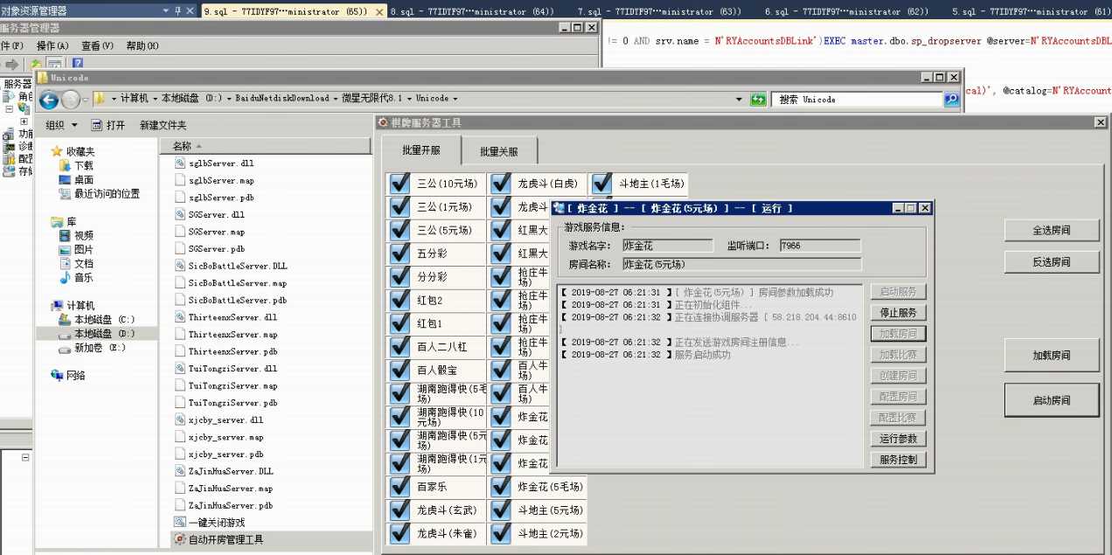Switch to the 批量关服 tab
Viewport: 1112px width, 555px height.
tap(498, 152)
